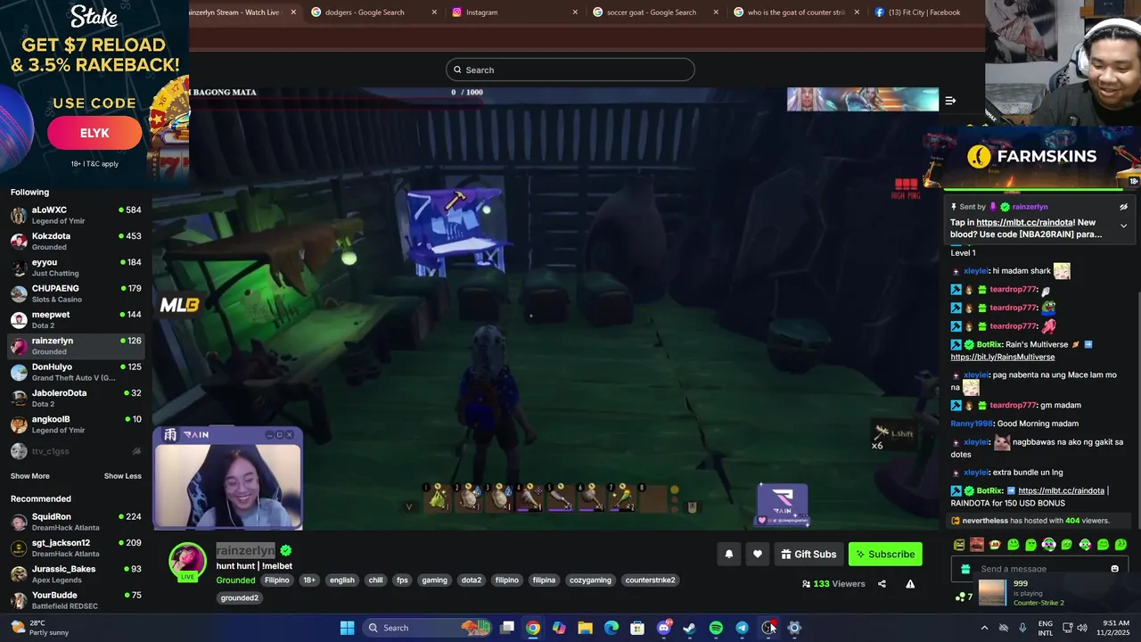This screenshot has height=642, width=1141.
Task: Open YourBudde recommended channel
Action: point(76,600)
